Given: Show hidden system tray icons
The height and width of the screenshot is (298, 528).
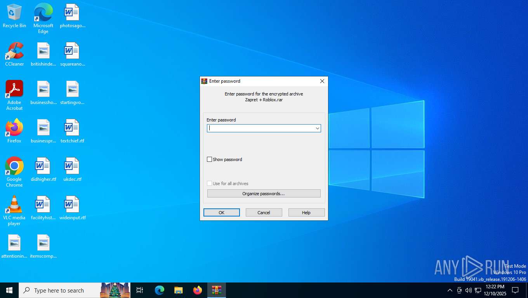Looking at the screenshot, I should click(450, 290).
